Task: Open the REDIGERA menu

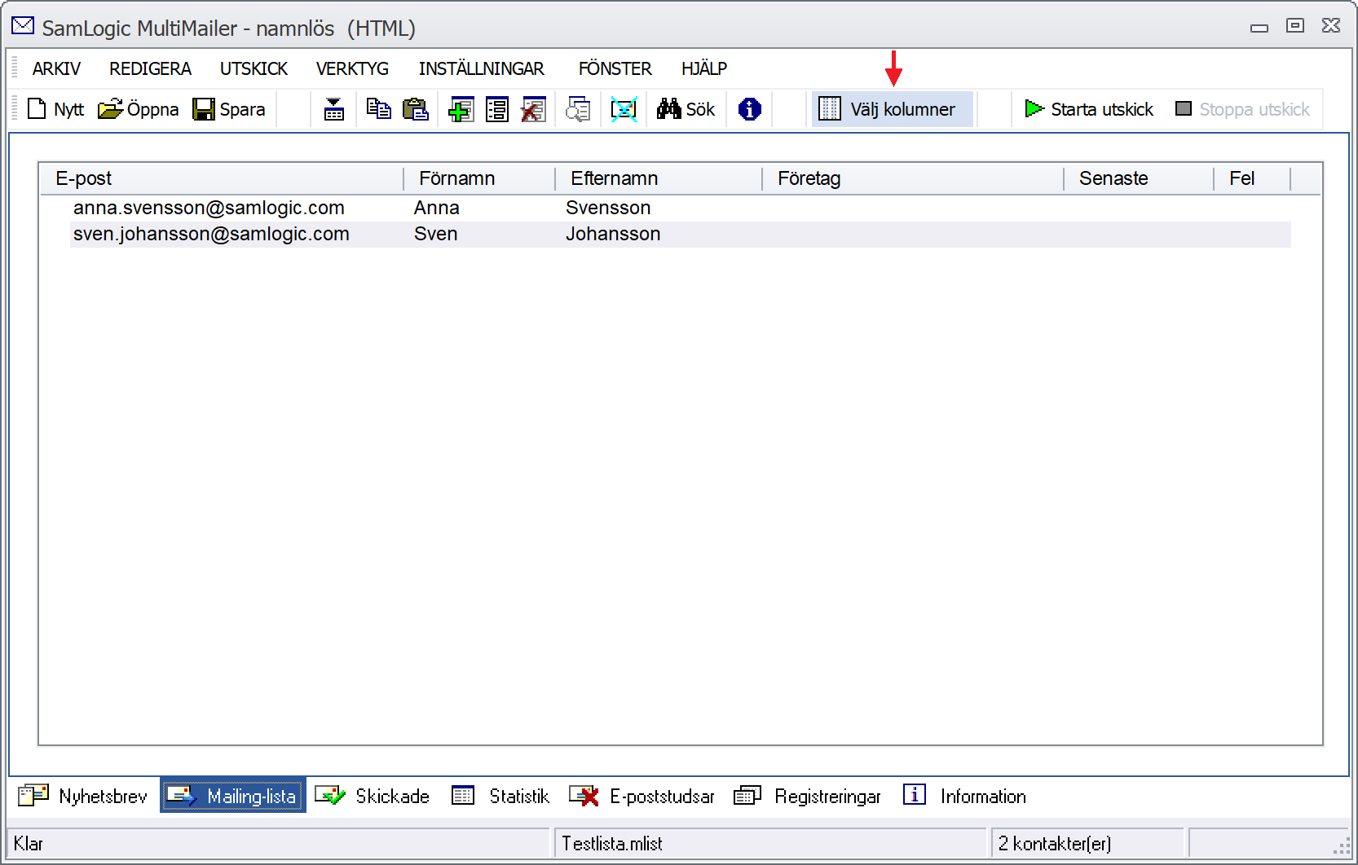Action: [150, 68]
